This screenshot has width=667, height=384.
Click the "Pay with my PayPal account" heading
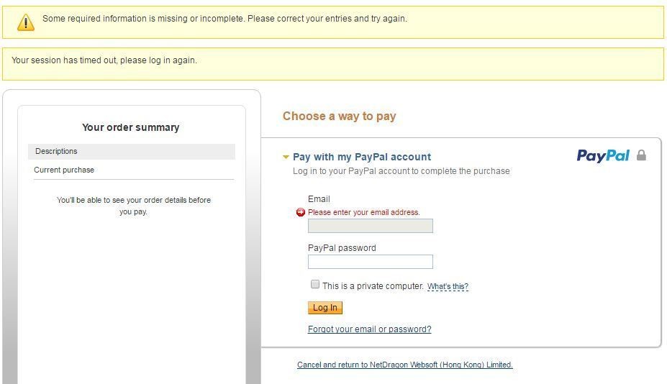(362, 157)
